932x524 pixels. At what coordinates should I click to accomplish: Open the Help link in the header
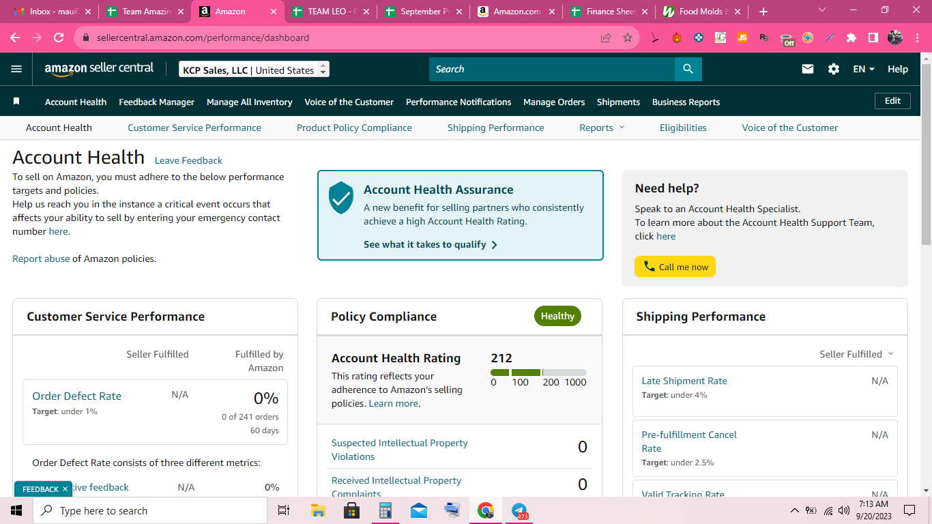[x=898, y=69]
